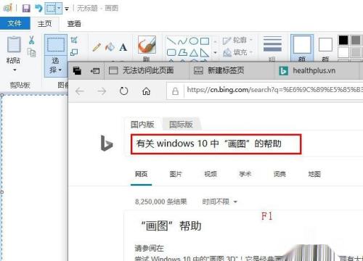The height and width of the screenshot is (261, 363).
Task: Click the "画图" 帮助 heading
Action: point(171,226)
